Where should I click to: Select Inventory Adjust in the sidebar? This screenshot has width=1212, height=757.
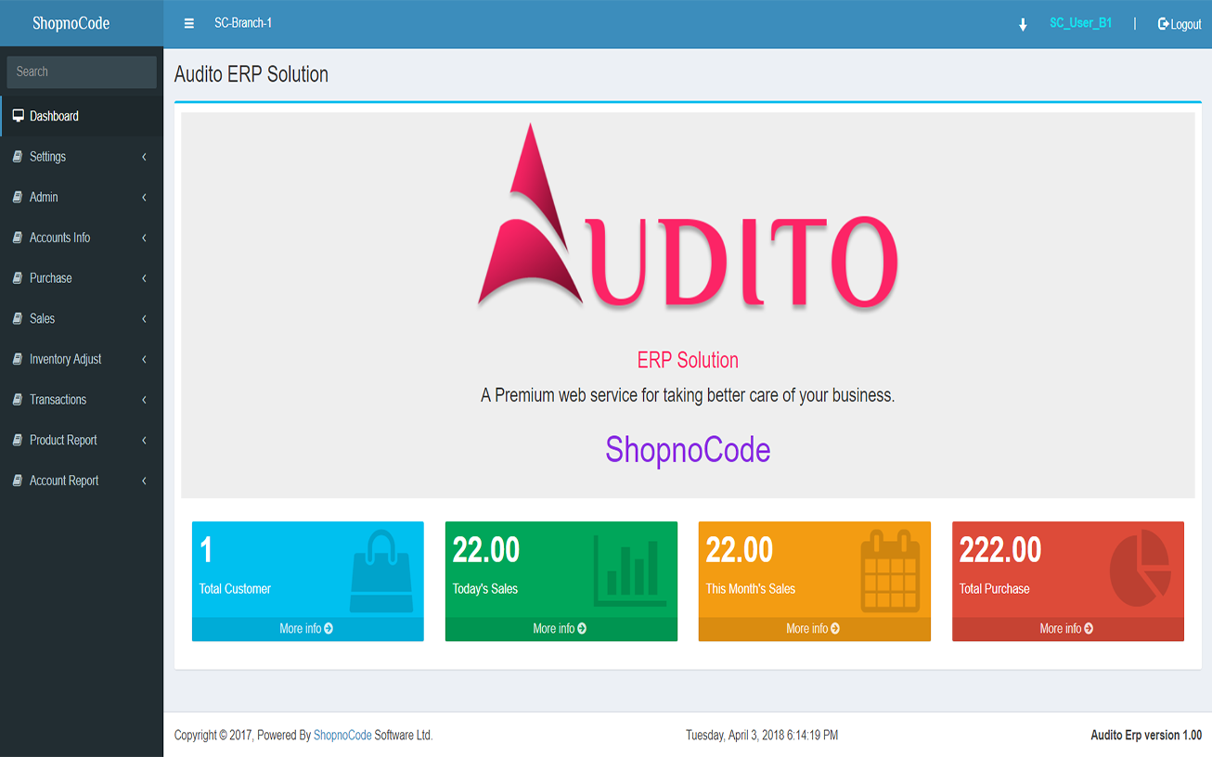click(82, 359)
